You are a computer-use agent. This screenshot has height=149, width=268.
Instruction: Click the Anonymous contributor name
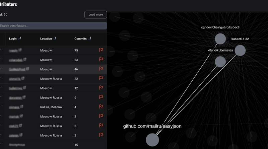pos(17,145)
